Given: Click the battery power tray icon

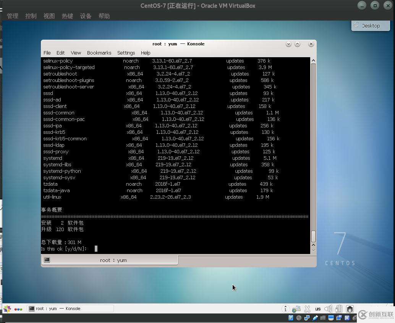Looking at the screenshot, I should coord(339,309).
